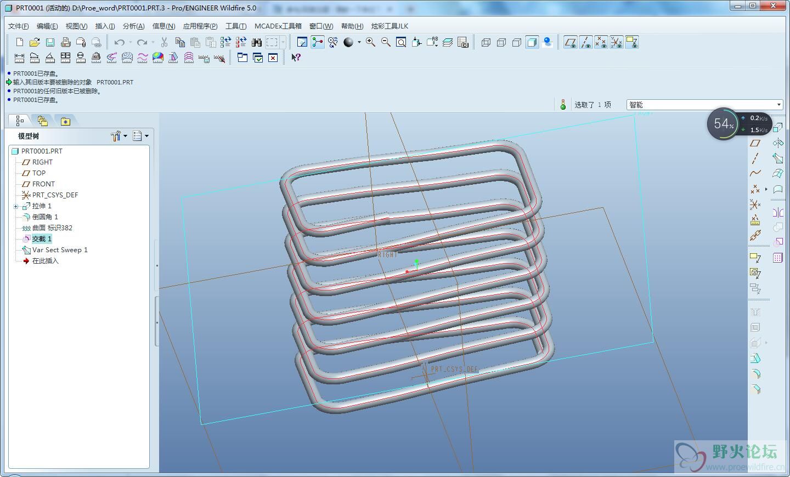
Task: Open an existing file via folder icon
Action: (x=35, y=42)
